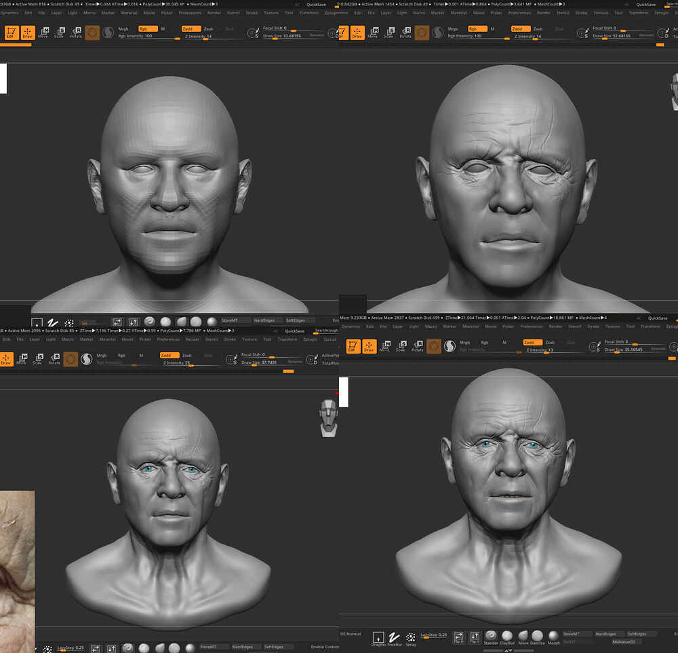The height and width of the screenshot is (653, 678).
Task: Click the brown circular gizmo icon in top-left window
Action: [92, 33]
